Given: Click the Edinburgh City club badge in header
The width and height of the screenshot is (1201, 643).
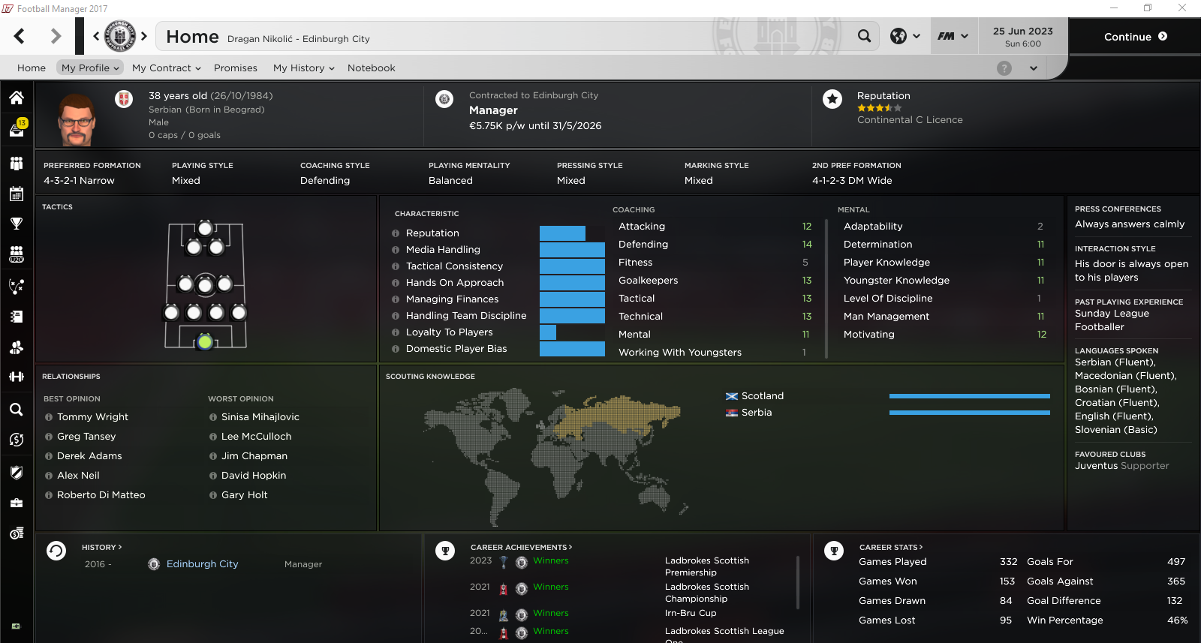Looking at the screenshot, I should pos(120,36).
